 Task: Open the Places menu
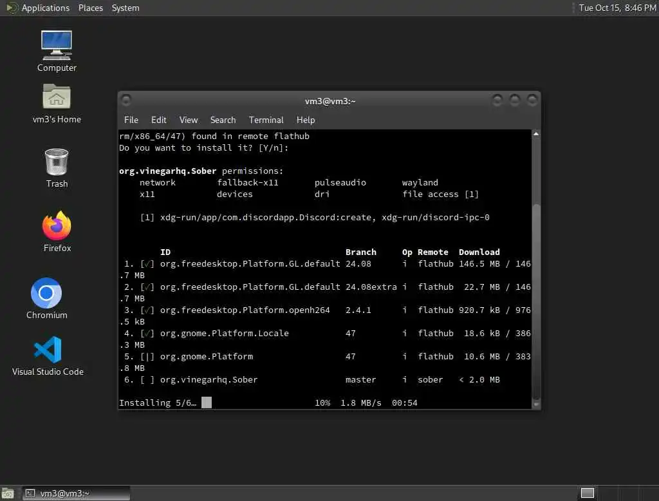(x=90, y=8)
